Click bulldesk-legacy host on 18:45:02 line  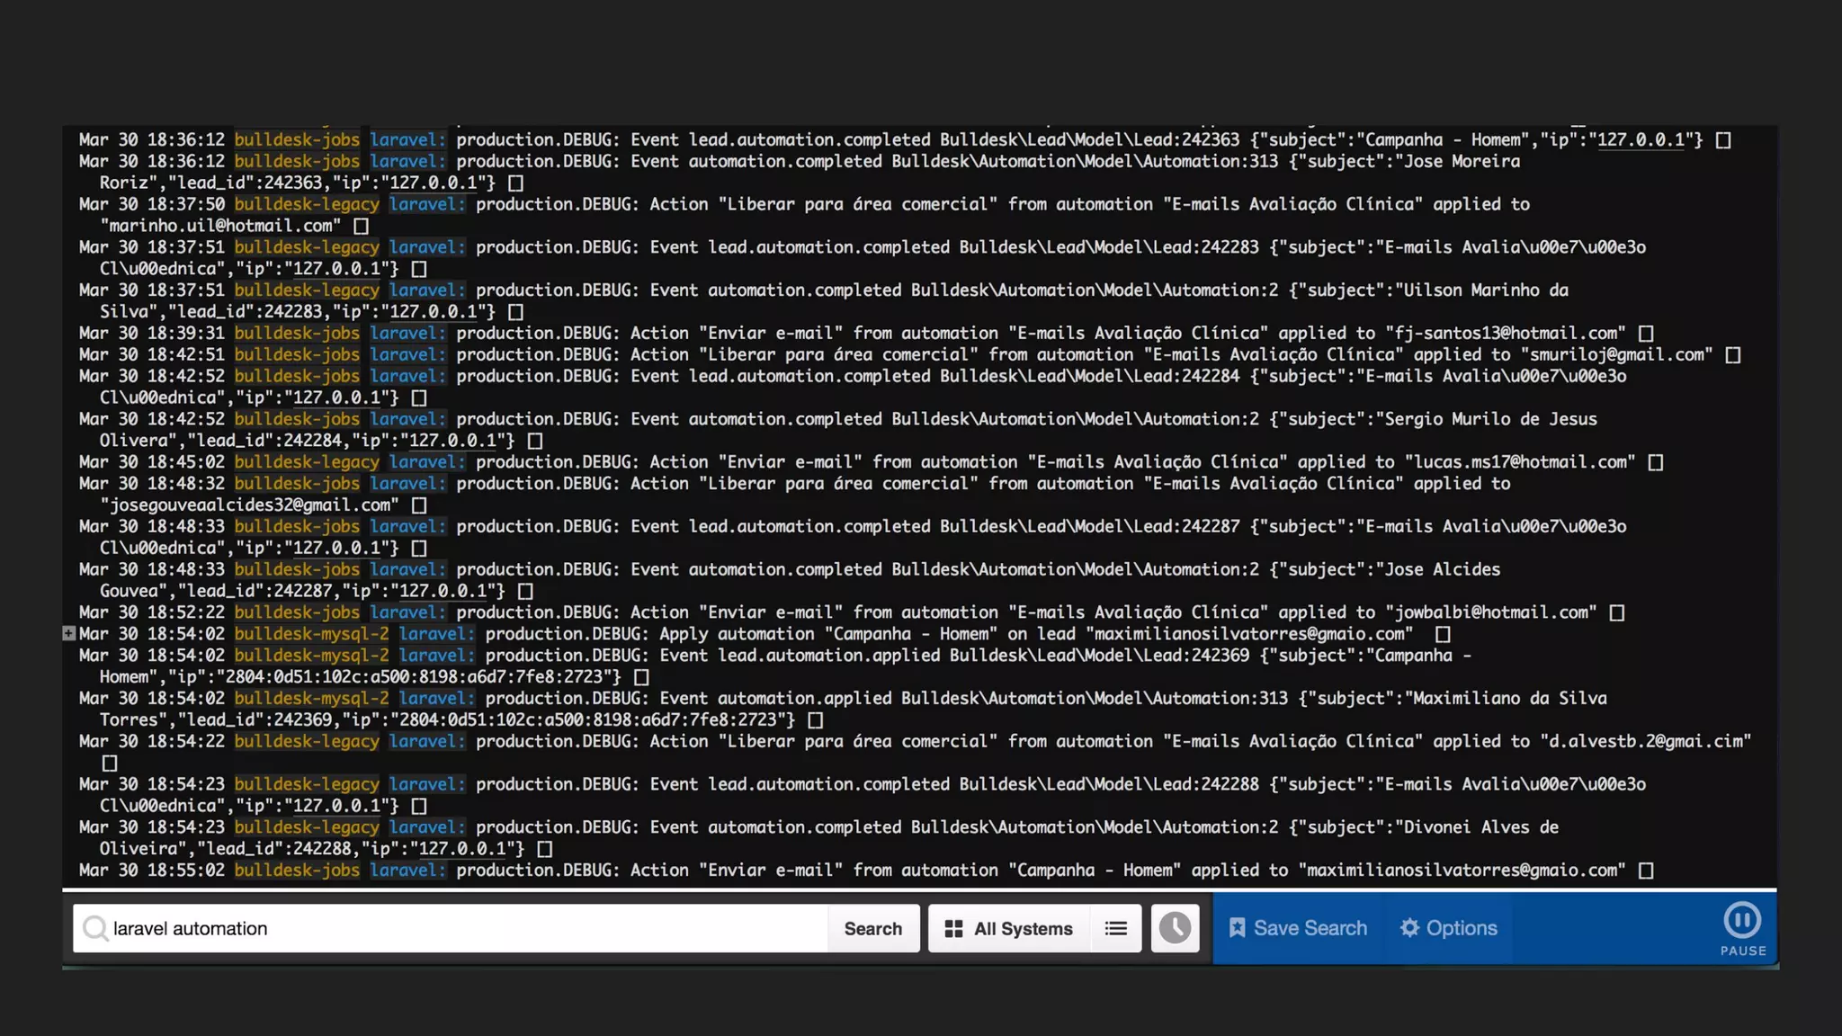pos(307,462)
